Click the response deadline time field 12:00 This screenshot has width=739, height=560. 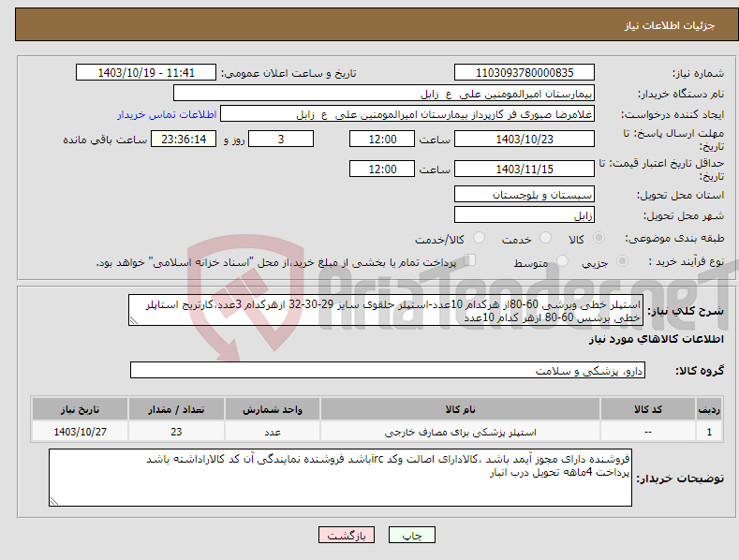(x=382, y=139)
